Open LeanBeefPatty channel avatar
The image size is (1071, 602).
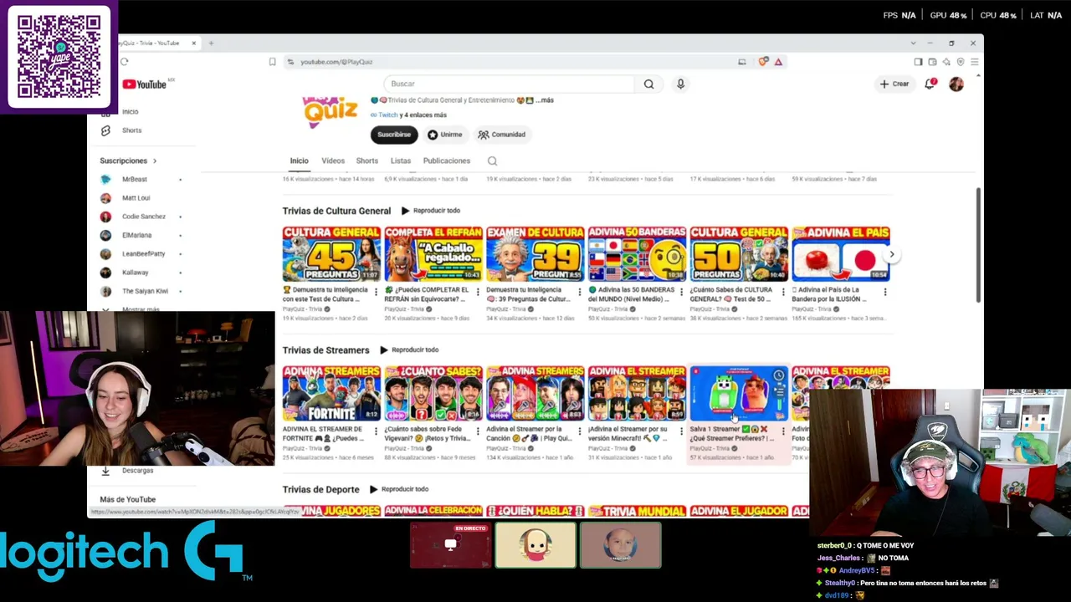coord(105,253)
